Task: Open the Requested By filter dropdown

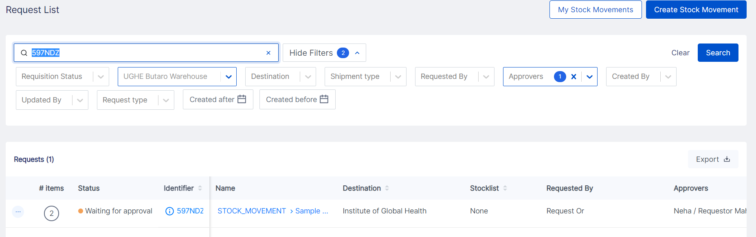Action: (x=486, y=77)
